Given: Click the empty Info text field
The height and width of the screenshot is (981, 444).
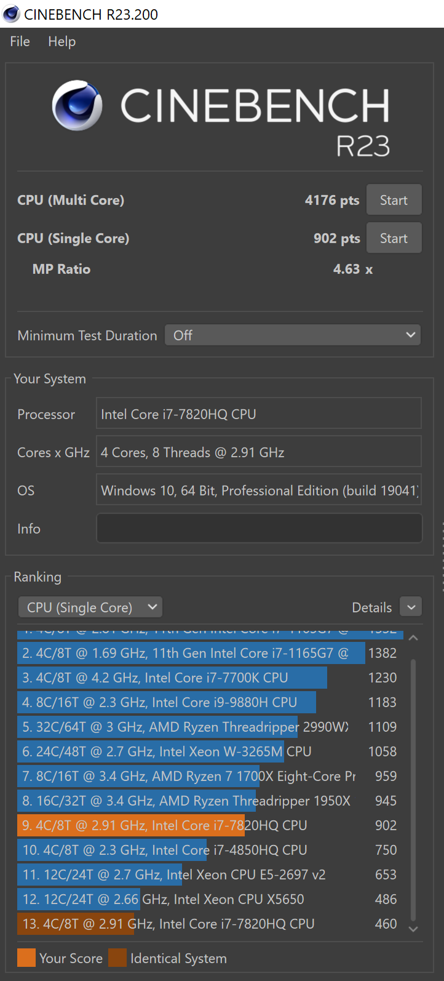Looking at the screenshot, I should [259, 529].
